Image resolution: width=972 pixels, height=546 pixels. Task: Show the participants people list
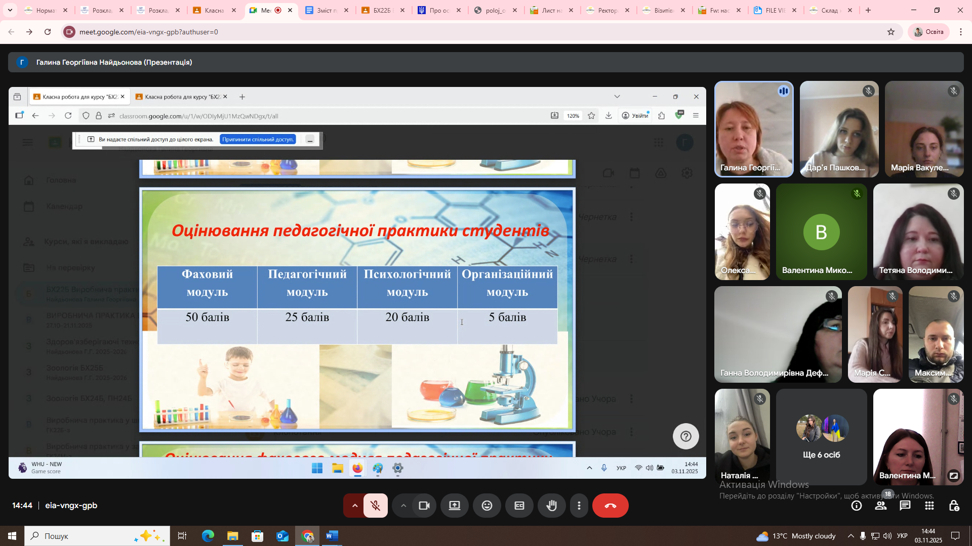(881, 506)
